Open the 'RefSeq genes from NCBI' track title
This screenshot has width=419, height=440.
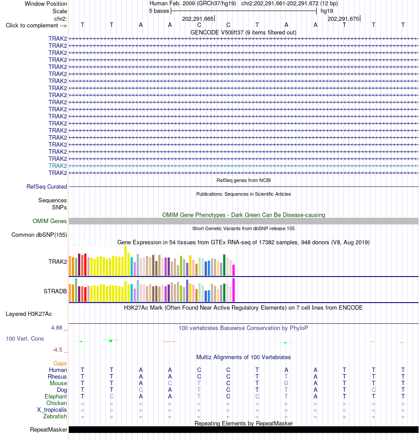[x=243, y=180]
